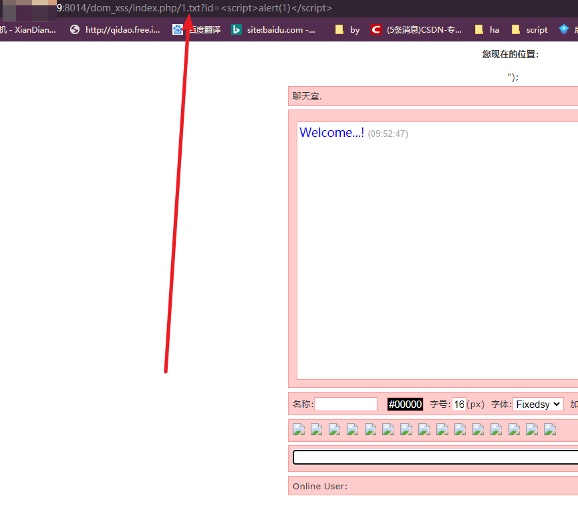Click the blue diamond bookmark icon

[x=563, y=29]
